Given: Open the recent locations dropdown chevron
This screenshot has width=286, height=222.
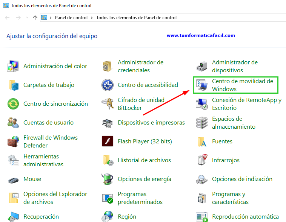Looking at the screenshot, I should pyautogui.click(x=28, y=18).
